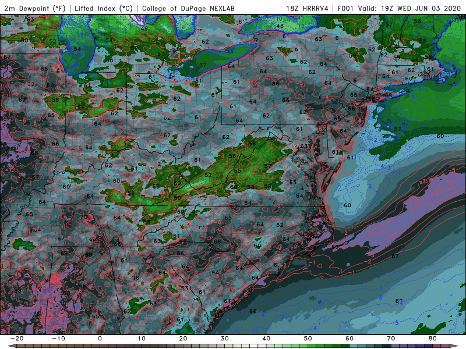Click the "10" label on the color scale
This screenshot has width=466, height=349.
click(x=142, y=339)
